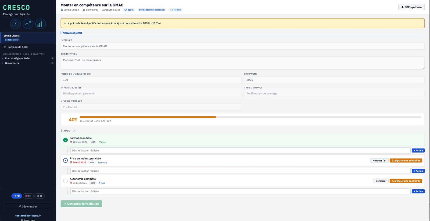Click the Tableau de bord grid icon
The image size is (430, 221).
[5, 47]
